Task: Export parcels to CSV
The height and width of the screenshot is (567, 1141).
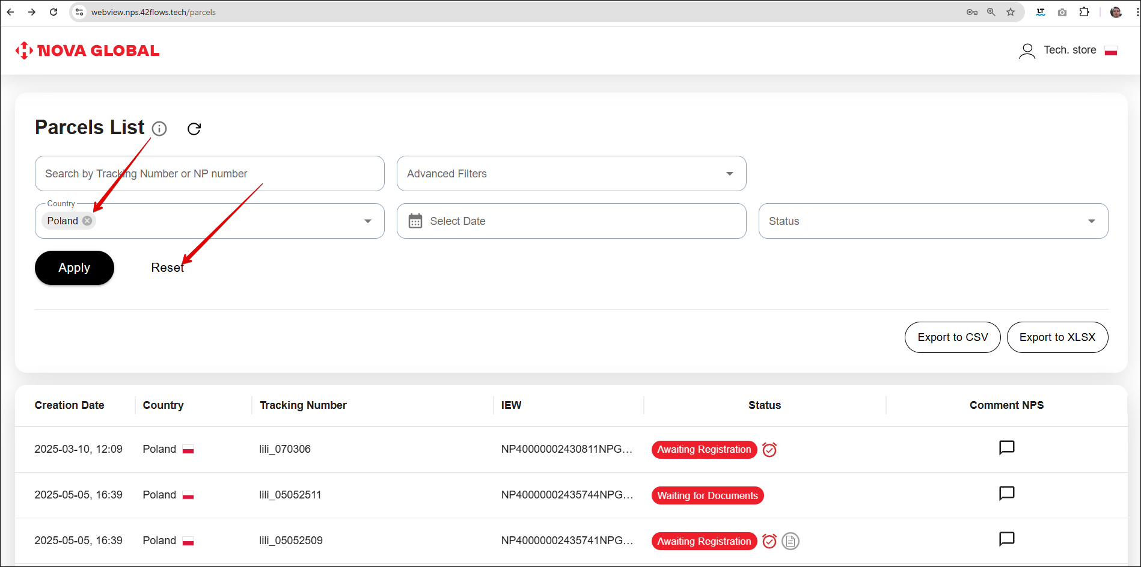Action: pyautogui.click(x=952, y=337)
